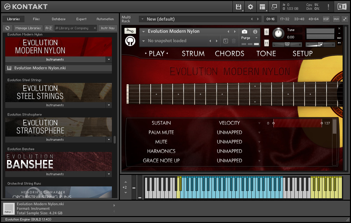Open Kontakt options gear icon
The height and width of the screenshot is (223, 351).
250,7
